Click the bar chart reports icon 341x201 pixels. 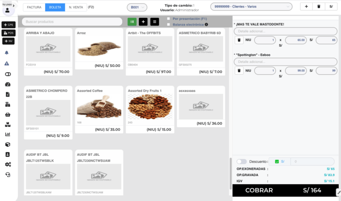tap(7, 134)
